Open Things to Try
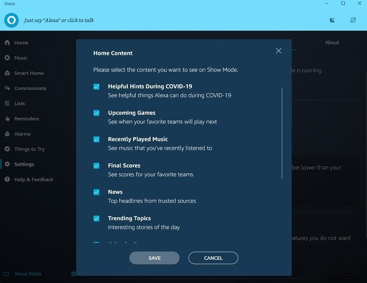Screen dimensions: 367x283 click(29, 149)
